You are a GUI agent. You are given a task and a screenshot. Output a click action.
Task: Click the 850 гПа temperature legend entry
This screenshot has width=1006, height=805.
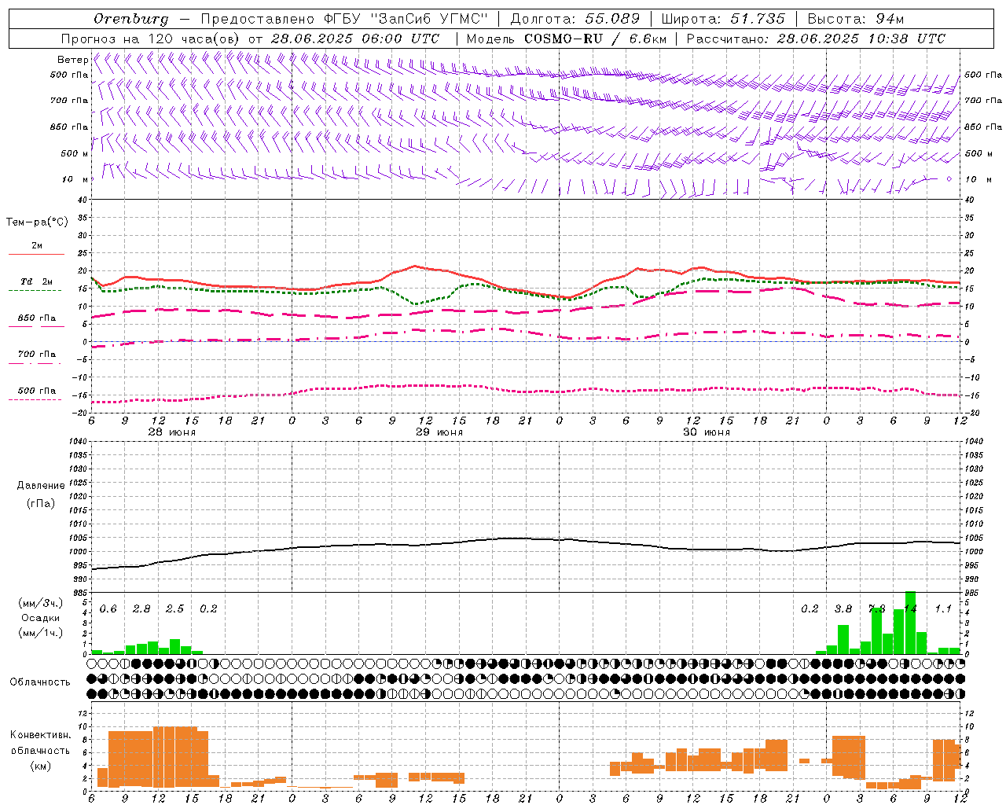tap(36, 318)
